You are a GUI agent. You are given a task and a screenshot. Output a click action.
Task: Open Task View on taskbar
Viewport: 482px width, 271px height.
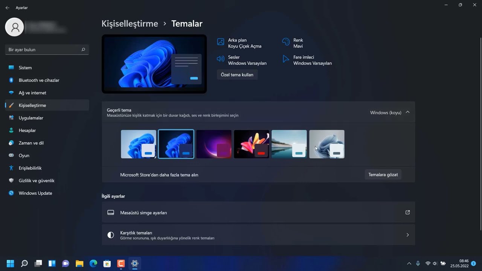[x=38, y=263]
